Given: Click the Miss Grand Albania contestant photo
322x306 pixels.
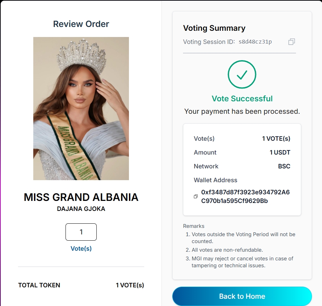Looking at the screenshot, I should click(81, 109).
